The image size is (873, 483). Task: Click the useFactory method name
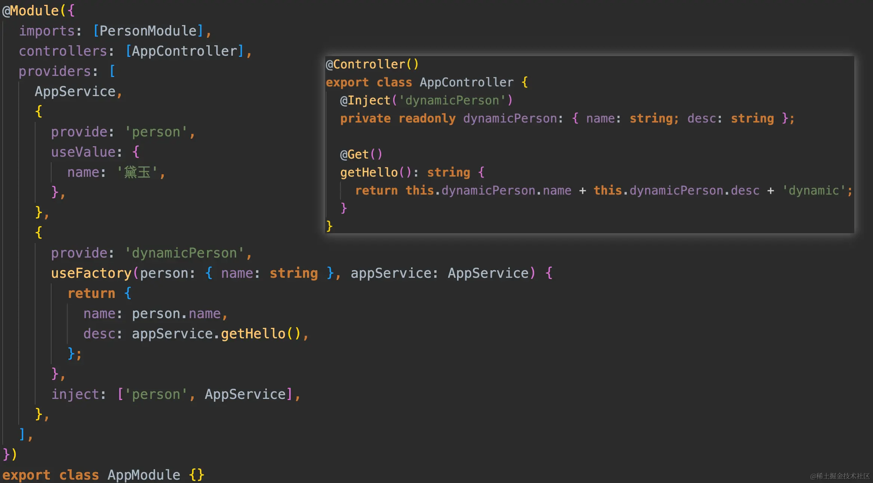pyautogui.click(x=91, y=273)
